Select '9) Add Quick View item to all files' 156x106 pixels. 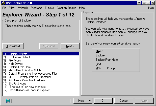tap(41, 80)
